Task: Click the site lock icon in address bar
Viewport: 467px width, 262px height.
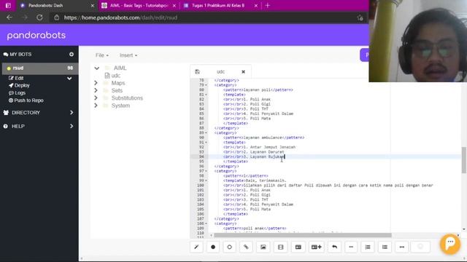Action: tap(57, 17)
